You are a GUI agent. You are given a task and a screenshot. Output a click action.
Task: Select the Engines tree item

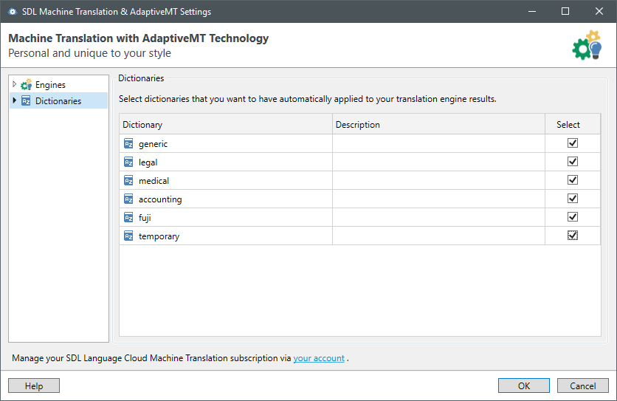tap(50, 85)
